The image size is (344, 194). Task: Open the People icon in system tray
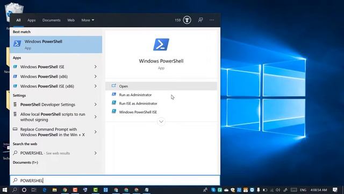click(x=205, y=190)
